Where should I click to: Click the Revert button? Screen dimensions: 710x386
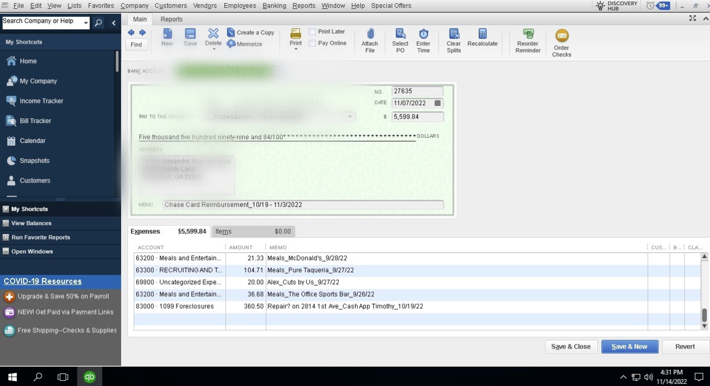point(685,346)
